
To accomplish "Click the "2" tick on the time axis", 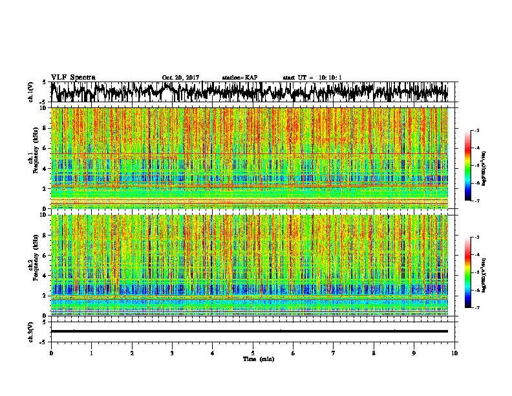I will click(x=132, y=353).
